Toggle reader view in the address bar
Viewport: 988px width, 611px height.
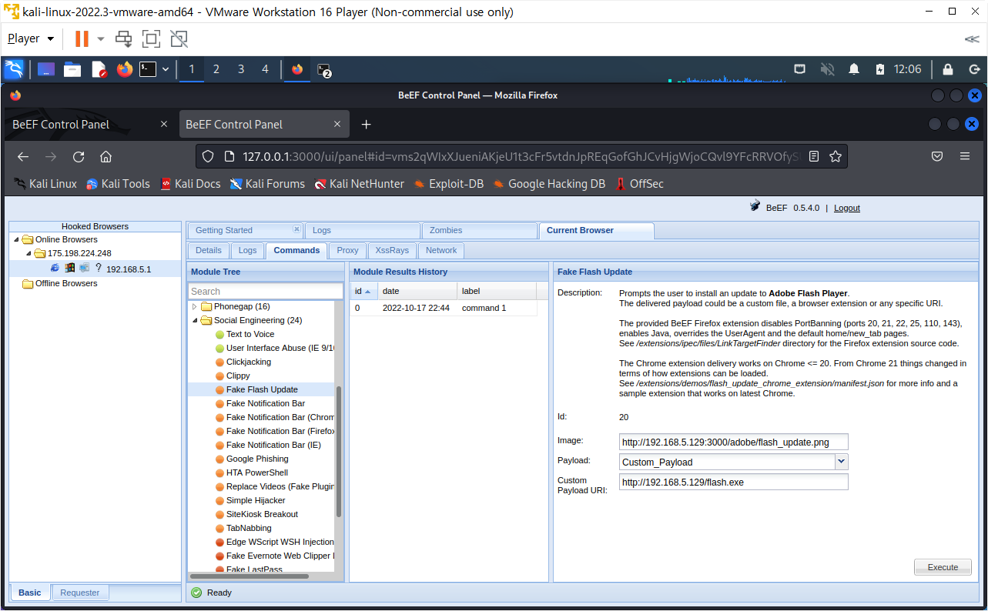click(x=814, y=156)
